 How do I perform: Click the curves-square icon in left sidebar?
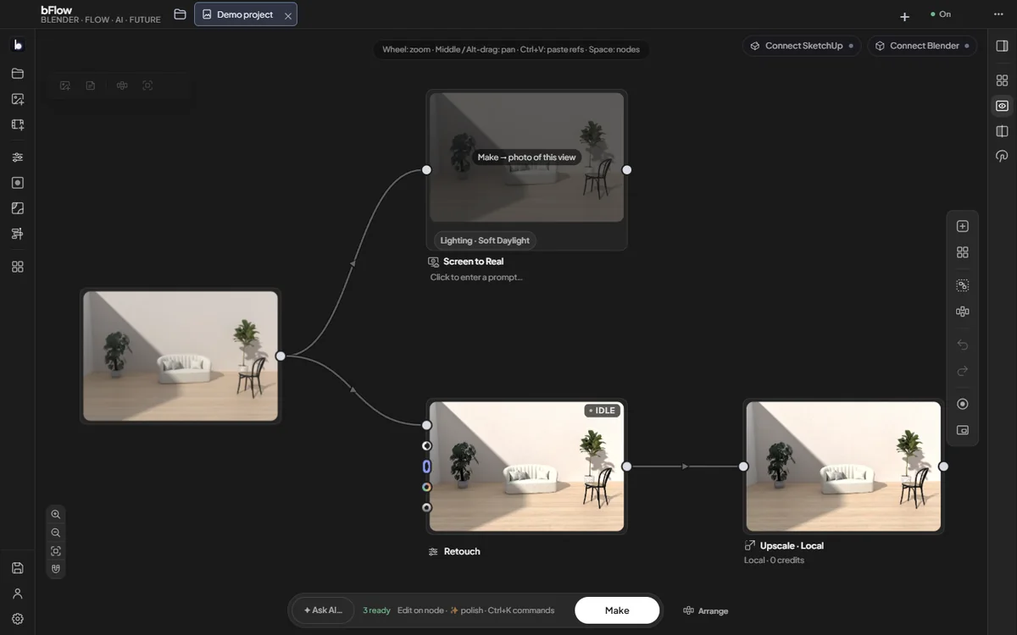tap(18, 208)
